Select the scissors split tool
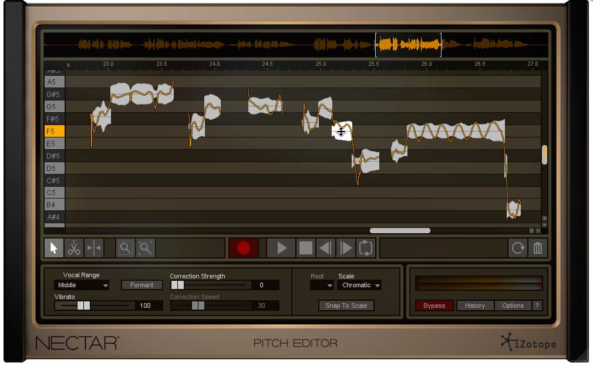593x366 pixels. 74,248
